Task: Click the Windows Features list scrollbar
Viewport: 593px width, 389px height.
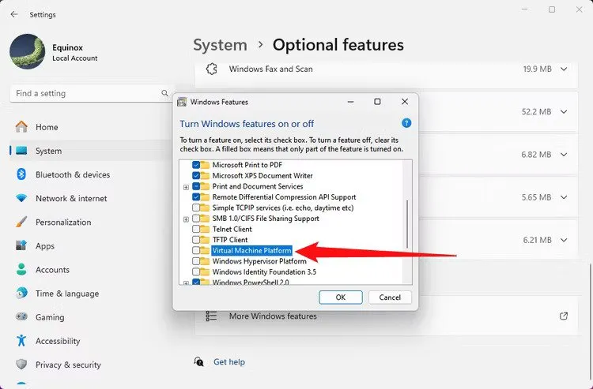Action: tap(407, 221)
